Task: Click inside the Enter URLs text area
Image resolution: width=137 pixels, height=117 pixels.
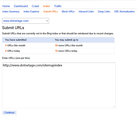Action: pos(59,85)
